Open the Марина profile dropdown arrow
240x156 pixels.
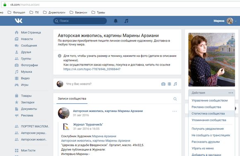pyautogui.click(x=236, y=21)
